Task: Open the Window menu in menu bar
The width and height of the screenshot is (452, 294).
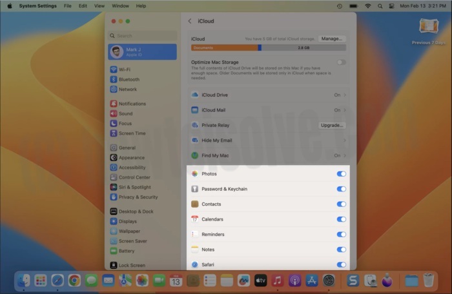Action: tap(120, 6)
